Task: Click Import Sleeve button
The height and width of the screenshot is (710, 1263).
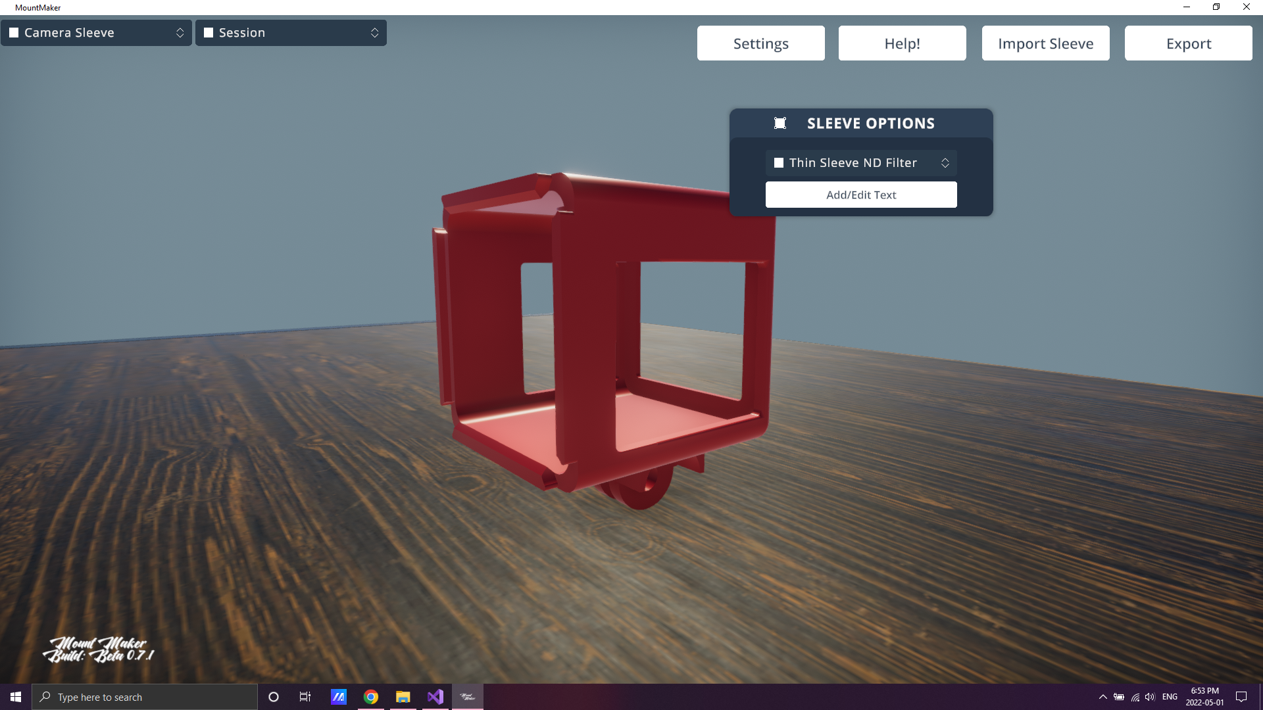Action: click(x=1046, y=43)
